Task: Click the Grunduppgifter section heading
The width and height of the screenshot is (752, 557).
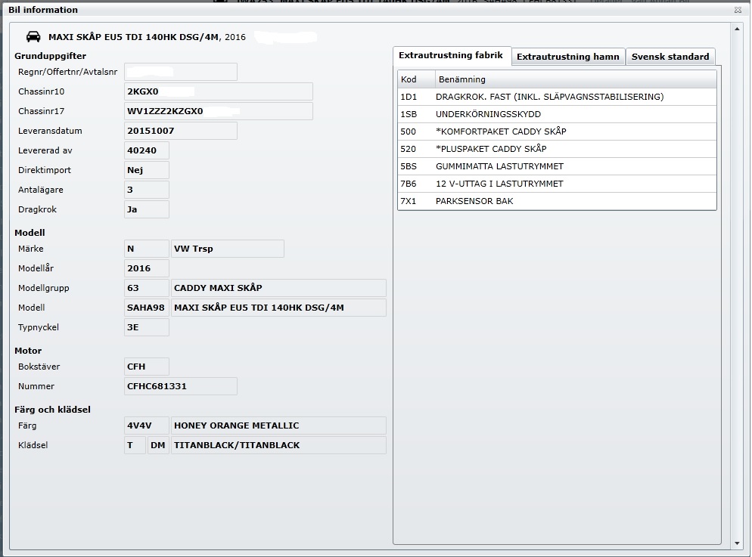Action: 51,56
